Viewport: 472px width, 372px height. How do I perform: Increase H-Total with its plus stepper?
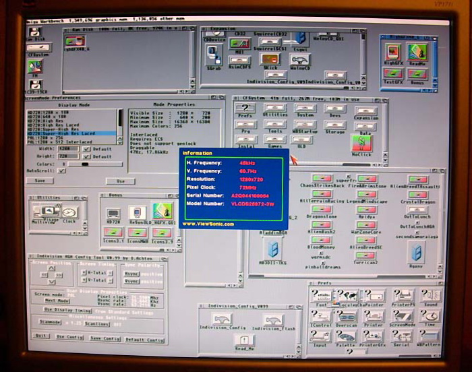pyautogui.click(x=84, y=273)
